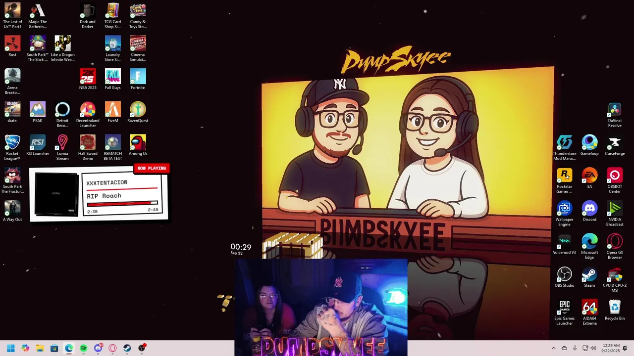Viewport: 634px width, 356px height.
Task: Launch NBA 2K25 shortcut
Action: tap(88, 79)
